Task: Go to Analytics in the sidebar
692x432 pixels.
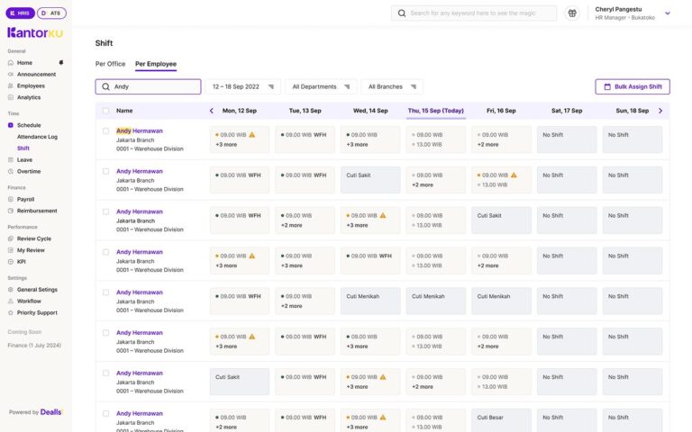Action: coord(29,97)
